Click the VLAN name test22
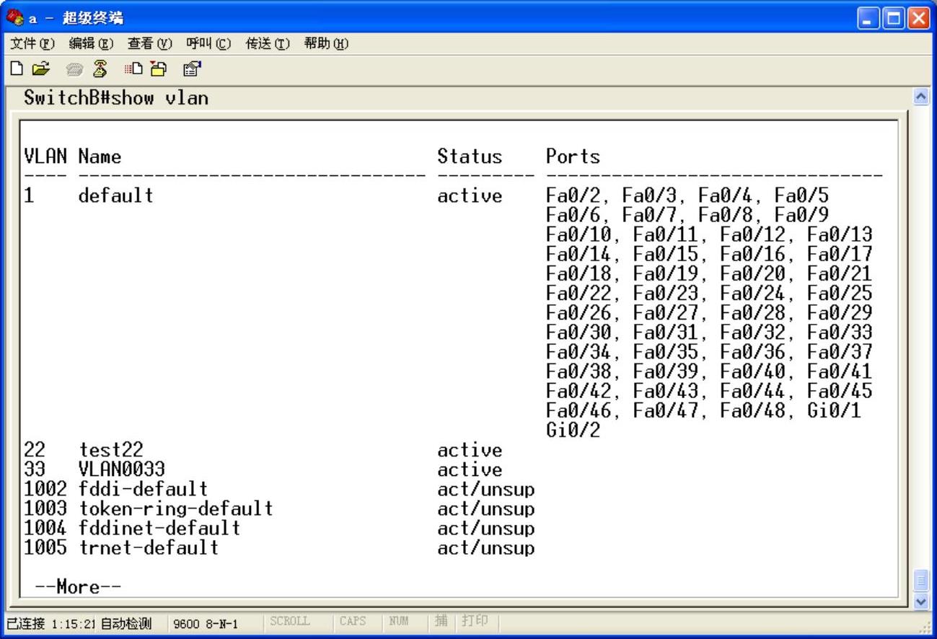Image resolution: width=937 pixels, height=639 pixels. pos(111,450)
